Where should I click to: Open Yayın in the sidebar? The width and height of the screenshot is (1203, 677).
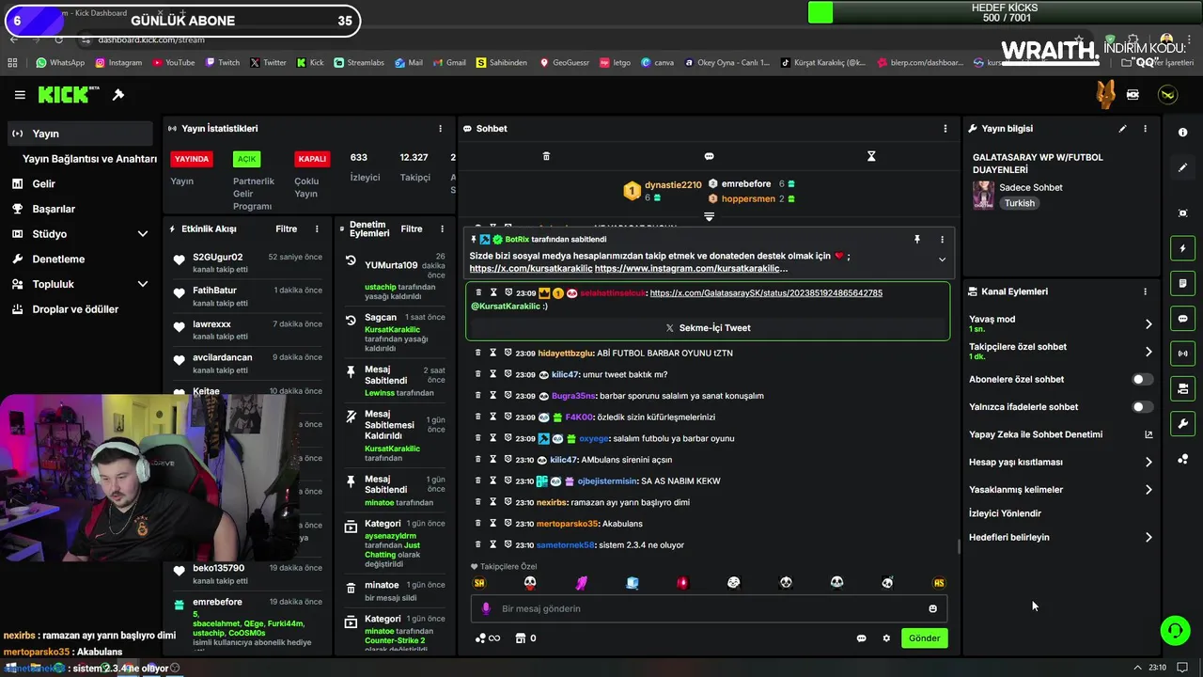79,134
